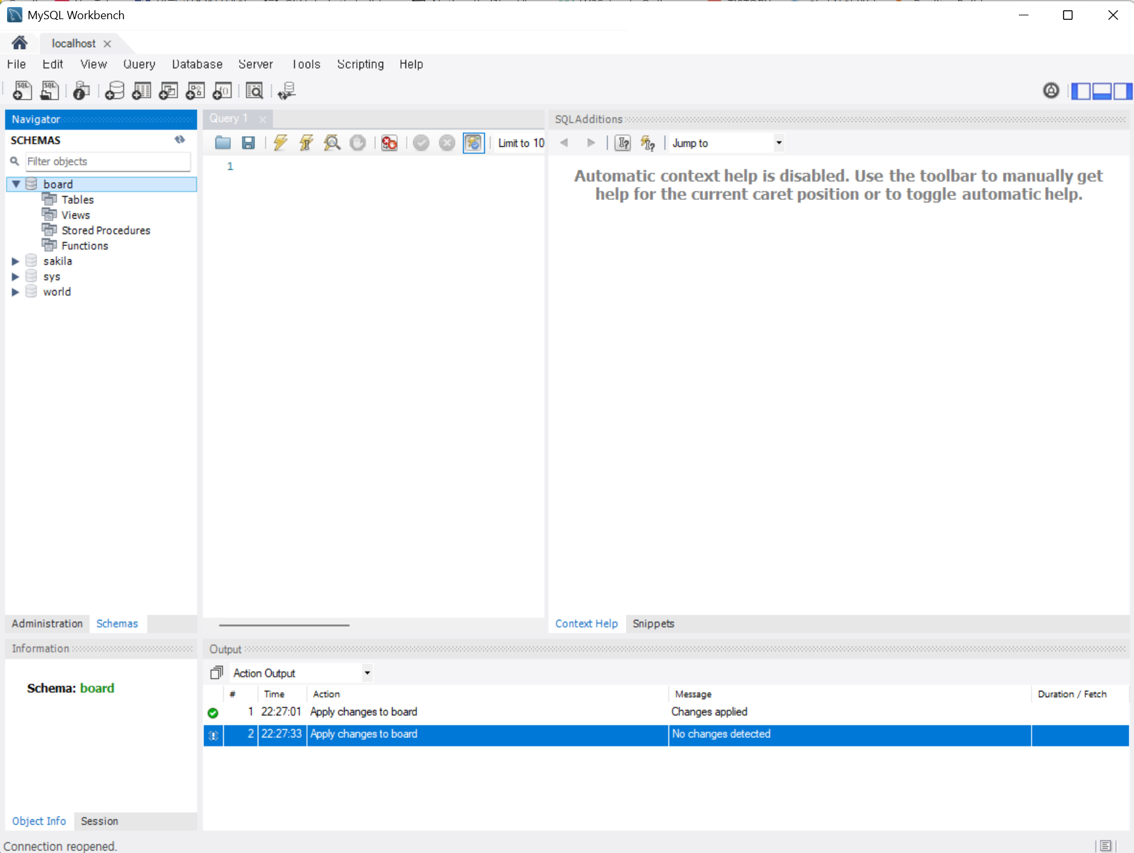Select Functions under board schema
The image size is (1134, 853).
click(x=84, y=245)
